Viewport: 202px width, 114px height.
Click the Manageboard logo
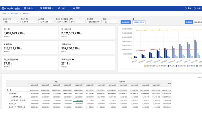11,8
